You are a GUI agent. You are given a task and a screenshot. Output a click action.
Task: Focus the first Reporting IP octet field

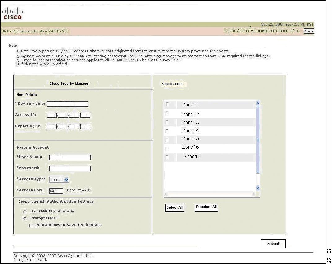click(52, 126)
